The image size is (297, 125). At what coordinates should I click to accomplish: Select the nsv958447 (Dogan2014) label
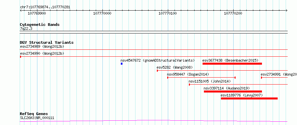(188, 74)
